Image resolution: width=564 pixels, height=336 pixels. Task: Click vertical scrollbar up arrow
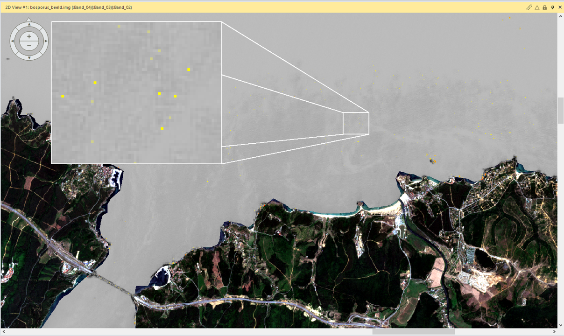click(560, 16)
